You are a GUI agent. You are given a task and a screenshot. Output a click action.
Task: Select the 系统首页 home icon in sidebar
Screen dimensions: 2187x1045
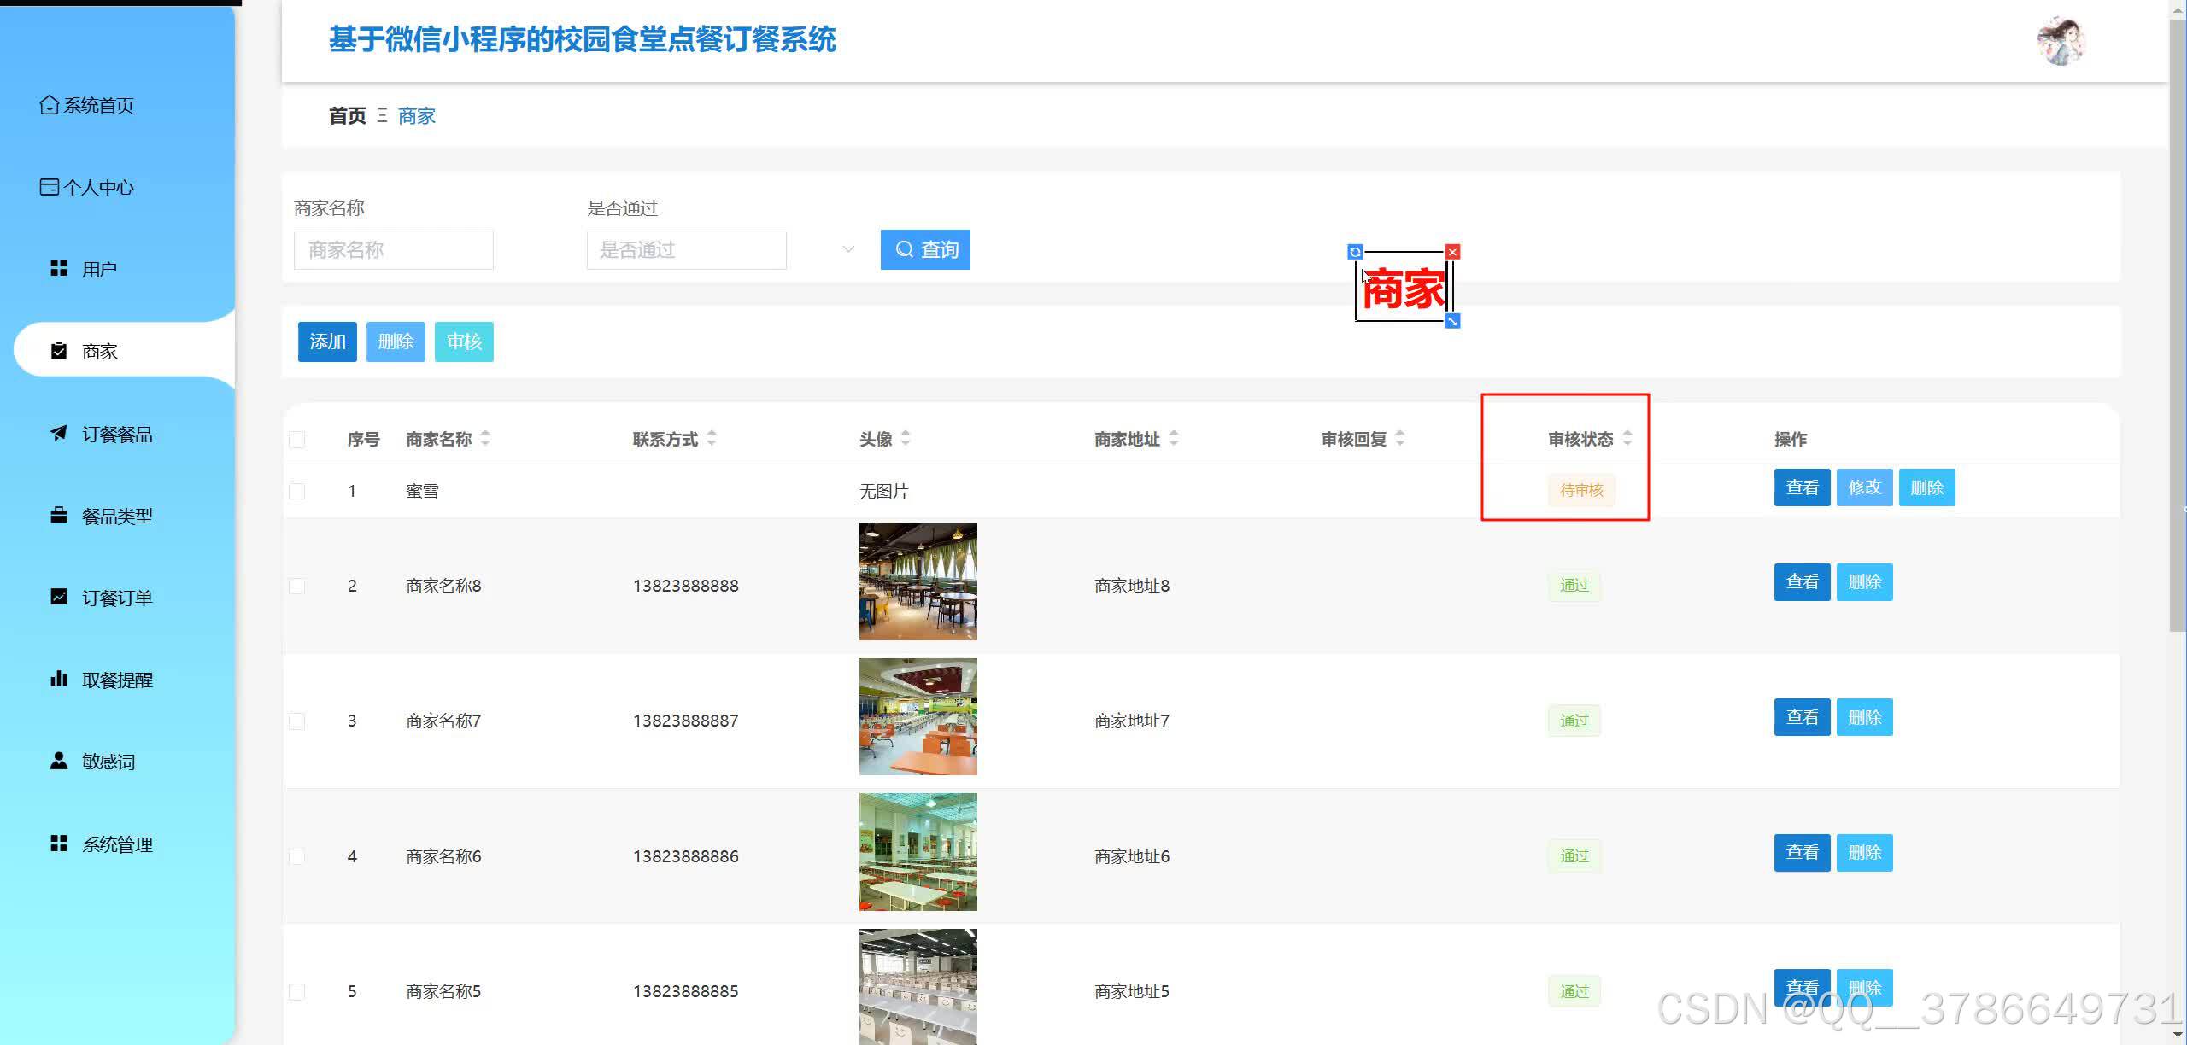coord(49,104)
